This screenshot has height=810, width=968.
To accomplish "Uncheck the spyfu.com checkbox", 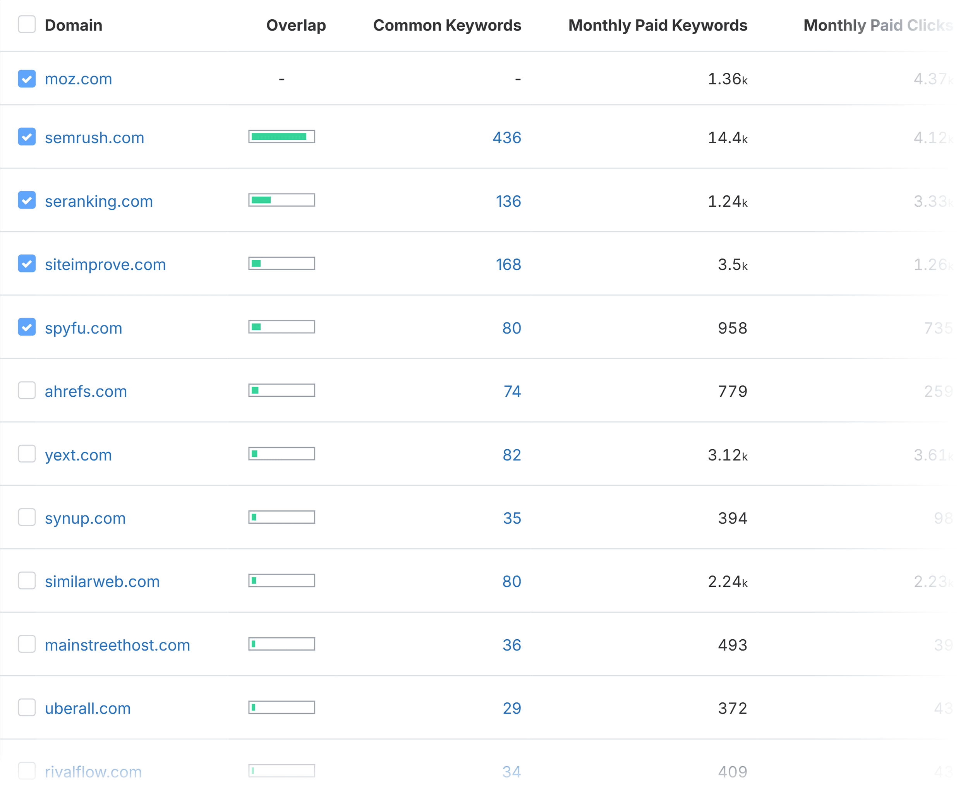I will click(27, 327).
